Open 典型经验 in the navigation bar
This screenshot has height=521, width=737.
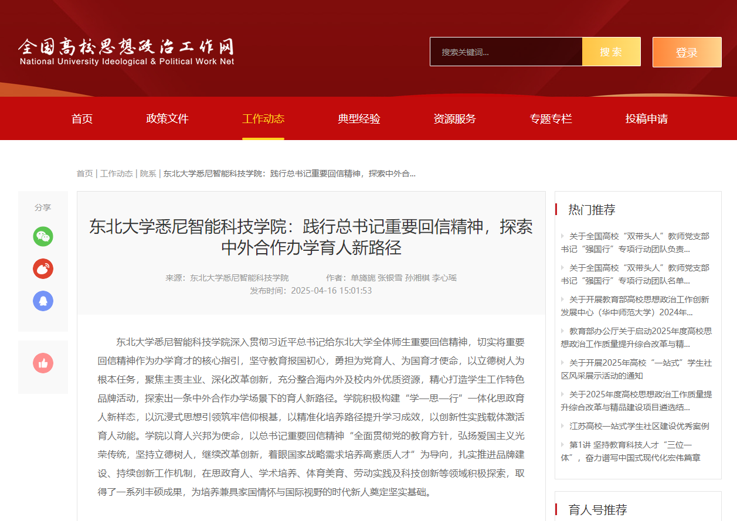[359, 119]
